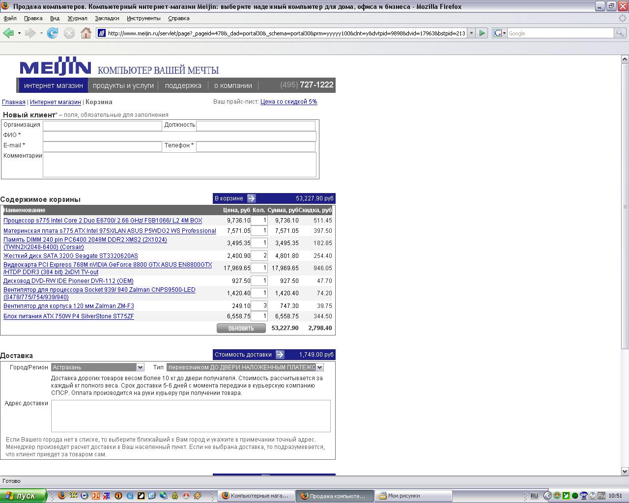Click into the E-mail field

[102, 146]
